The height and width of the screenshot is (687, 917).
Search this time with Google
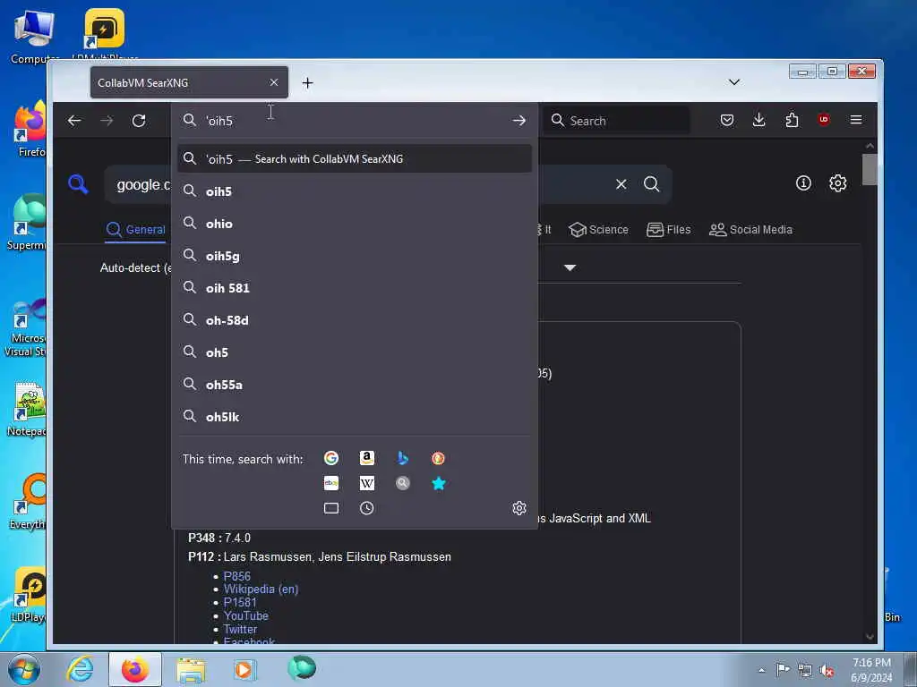[331, 459]
